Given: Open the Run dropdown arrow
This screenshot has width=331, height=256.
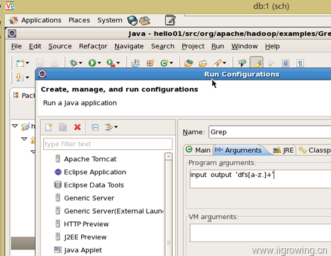Looking at the screenshot, I should point(99,63).
